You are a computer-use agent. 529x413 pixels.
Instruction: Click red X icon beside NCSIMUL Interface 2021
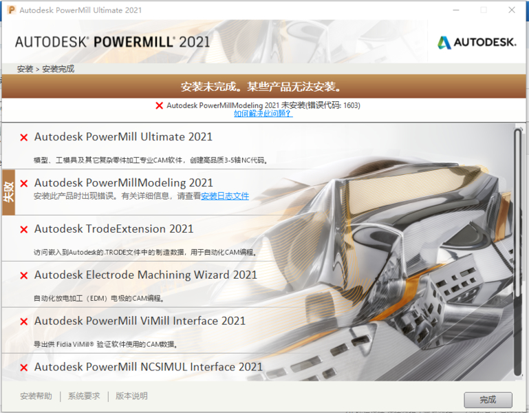tap(24, 368)
